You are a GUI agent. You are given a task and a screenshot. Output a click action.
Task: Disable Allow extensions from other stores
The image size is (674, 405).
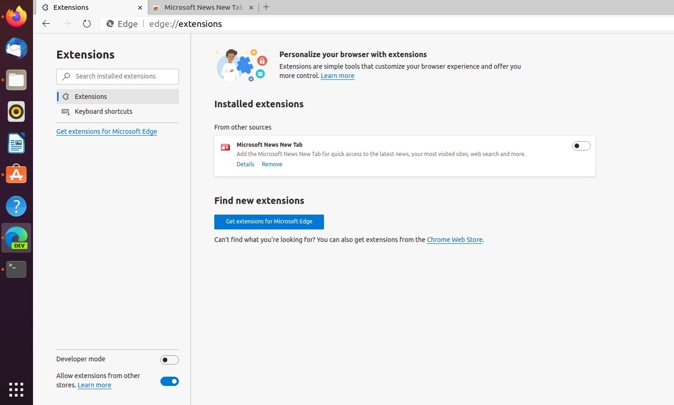point(170,381)
